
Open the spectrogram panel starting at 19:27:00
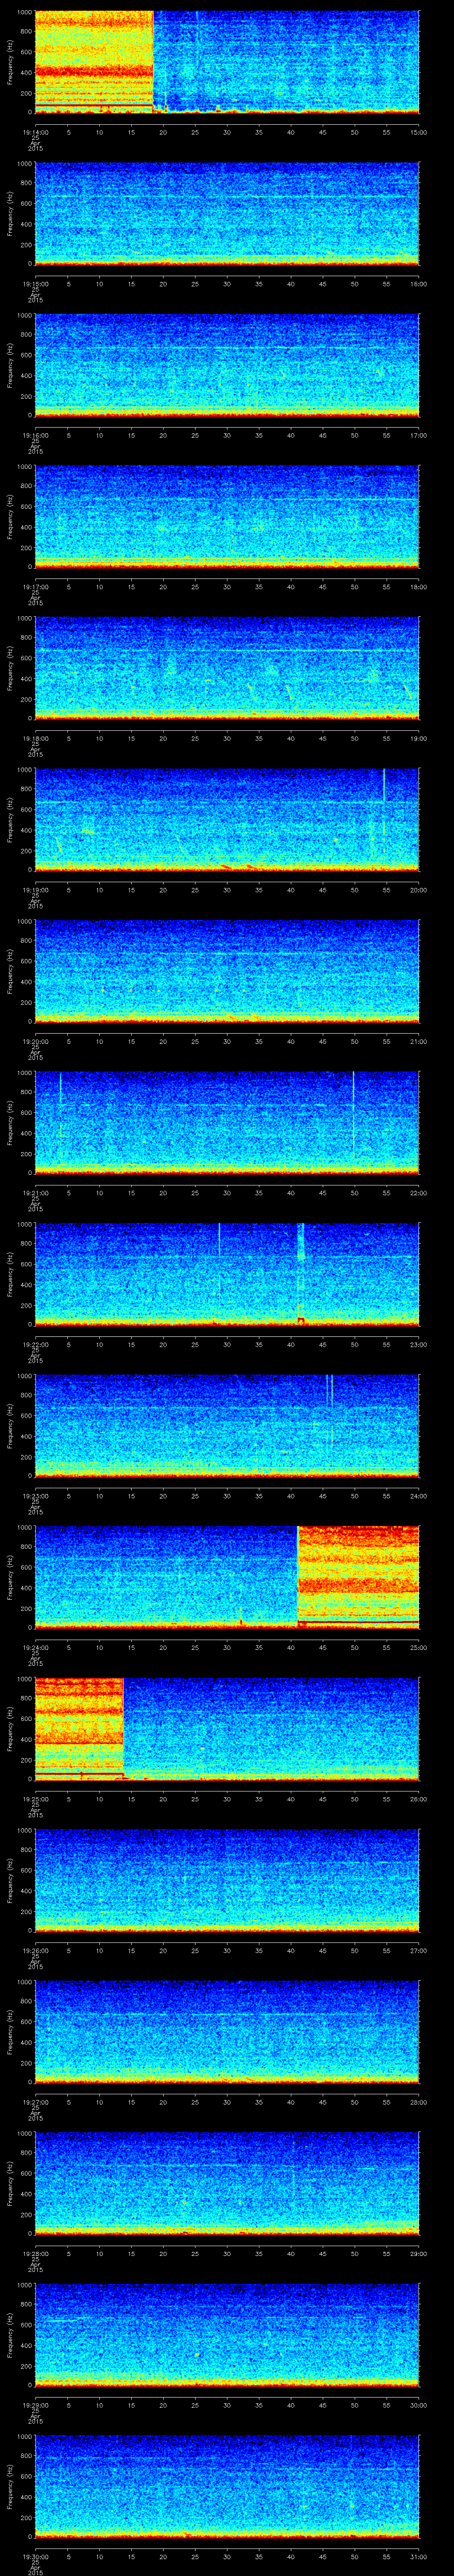tap(227, 2032)
